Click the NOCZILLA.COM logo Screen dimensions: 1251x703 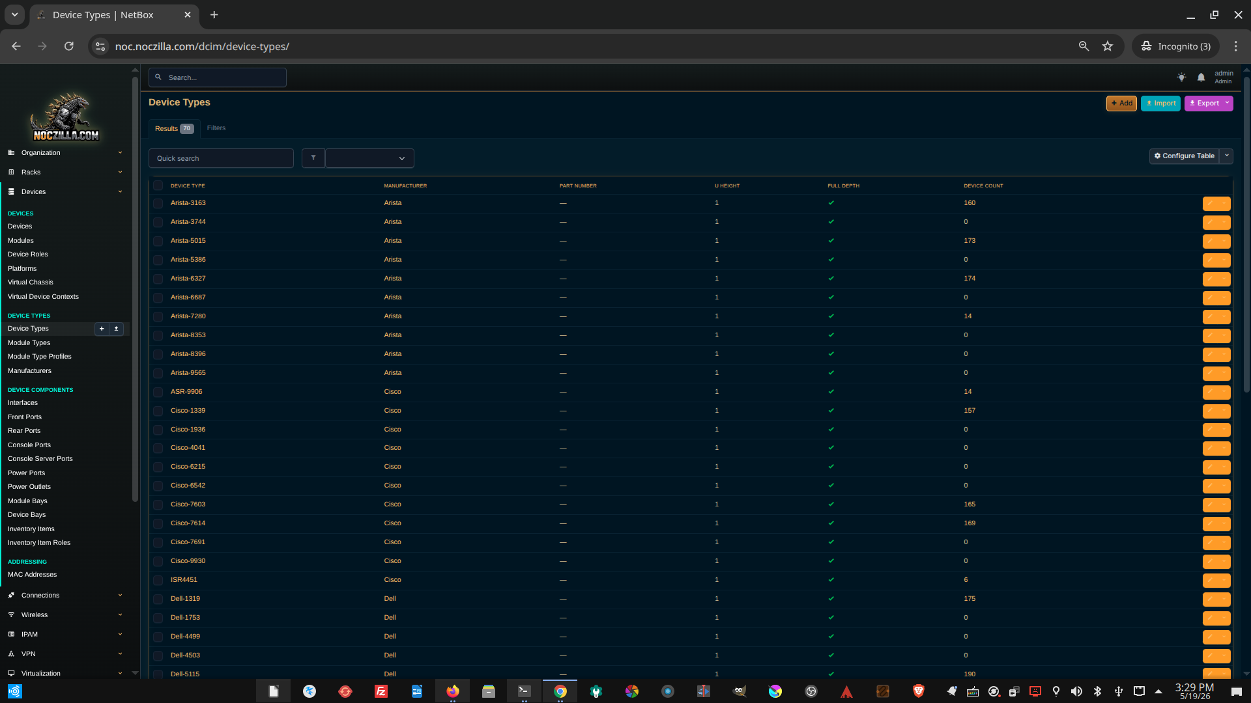click(x=66, y=117)
